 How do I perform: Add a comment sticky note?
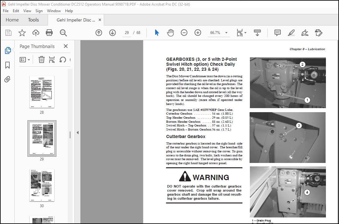(x=277, y=33)
